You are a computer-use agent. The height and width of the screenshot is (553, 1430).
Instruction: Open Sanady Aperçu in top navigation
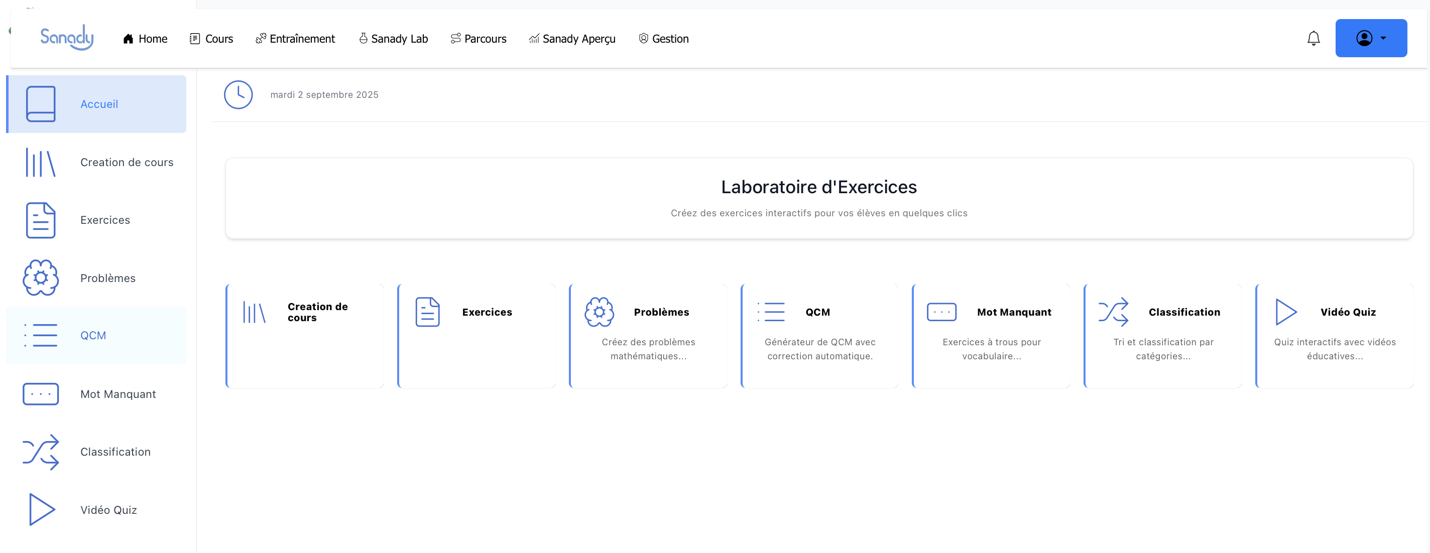click(x=572, y=39)
